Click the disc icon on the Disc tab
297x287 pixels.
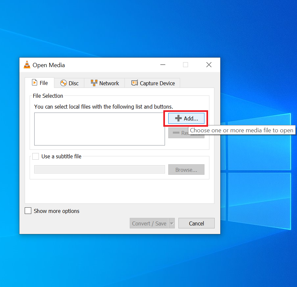(63, 83)
